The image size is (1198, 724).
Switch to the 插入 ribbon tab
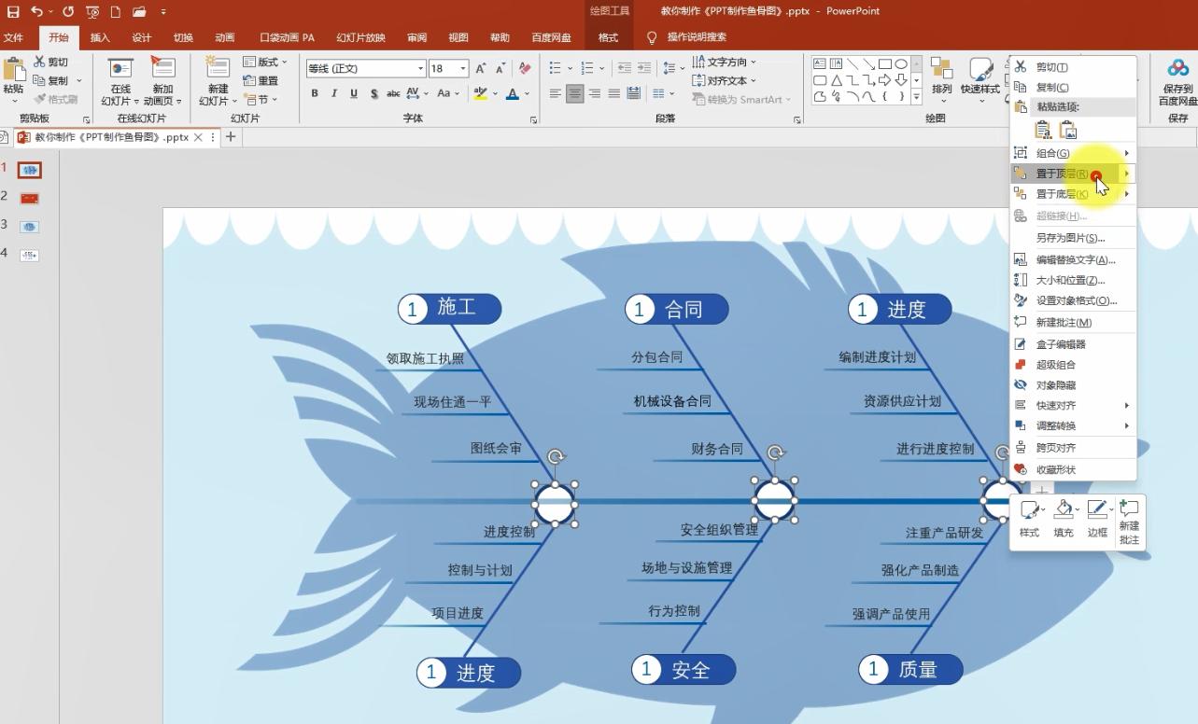pyautogui.click(x=101, y=37)
